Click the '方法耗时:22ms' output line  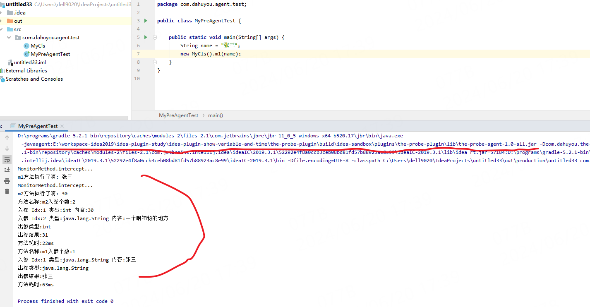point(36,243)
